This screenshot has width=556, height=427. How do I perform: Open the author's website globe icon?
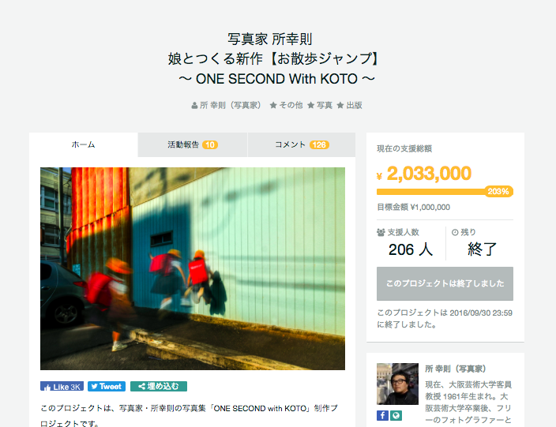(x=396, y=415)
